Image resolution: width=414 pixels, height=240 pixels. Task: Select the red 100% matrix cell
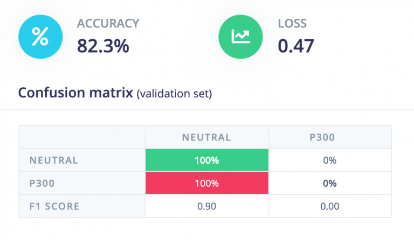tap(206, 183)
